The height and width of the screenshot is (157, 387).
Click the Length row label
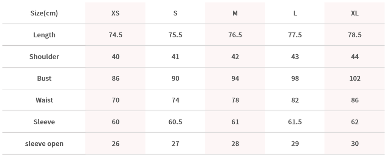point(44,35)
